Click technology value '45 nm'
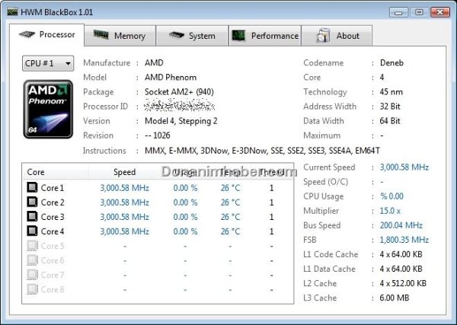 pyautogui.click(x=391, y=92)
